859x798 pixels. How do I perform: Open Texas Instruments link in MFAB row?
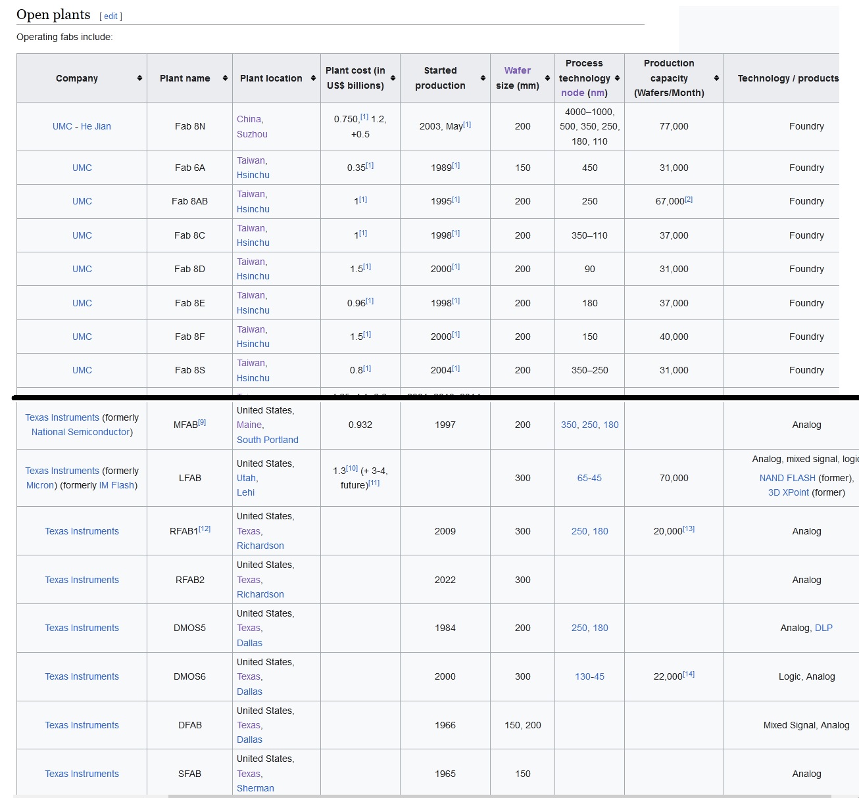pyautogui.click(x=62, y=417)
